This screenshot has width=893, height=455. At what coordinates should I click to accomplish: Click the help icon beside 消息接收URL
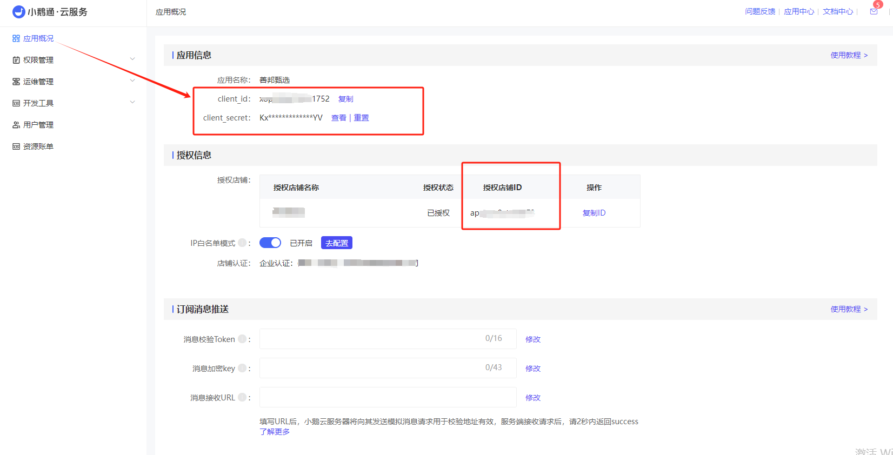pos(242,397)
